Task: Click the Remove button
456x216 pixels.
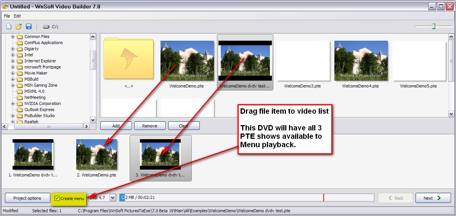Action: pyautogui.click(x=150, y=126)
